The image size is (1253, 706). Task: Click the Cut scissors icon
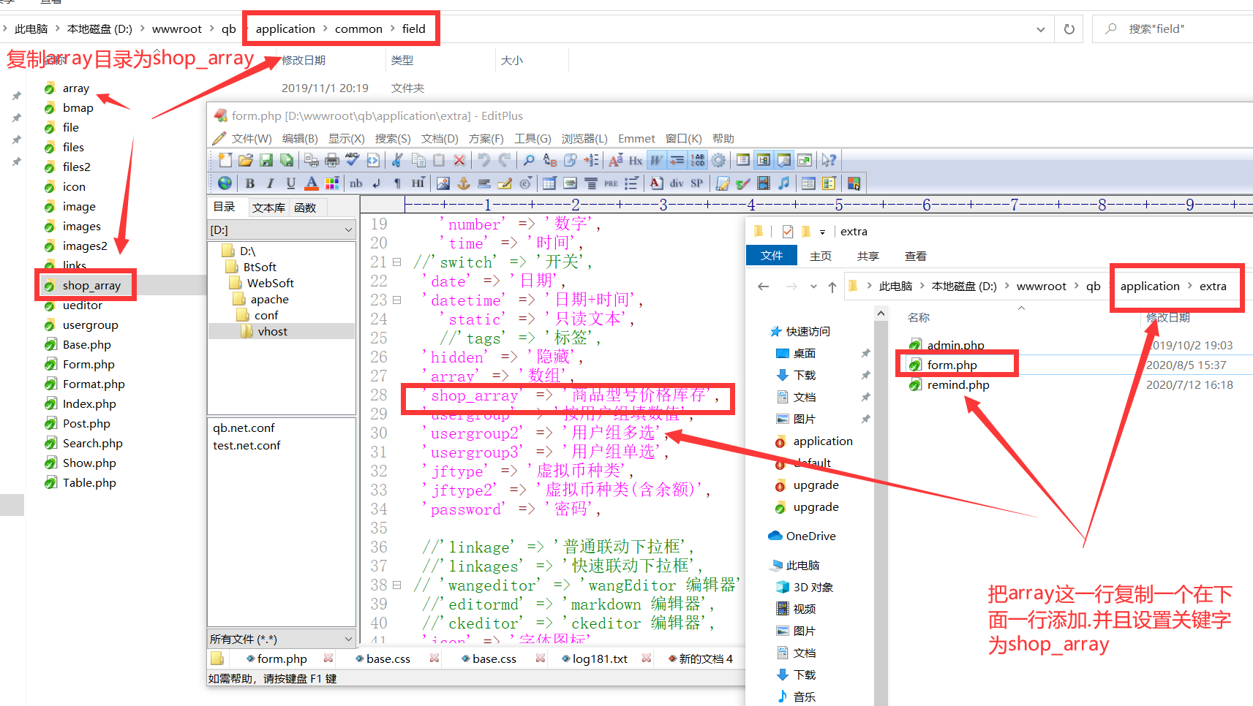point(397,160)
